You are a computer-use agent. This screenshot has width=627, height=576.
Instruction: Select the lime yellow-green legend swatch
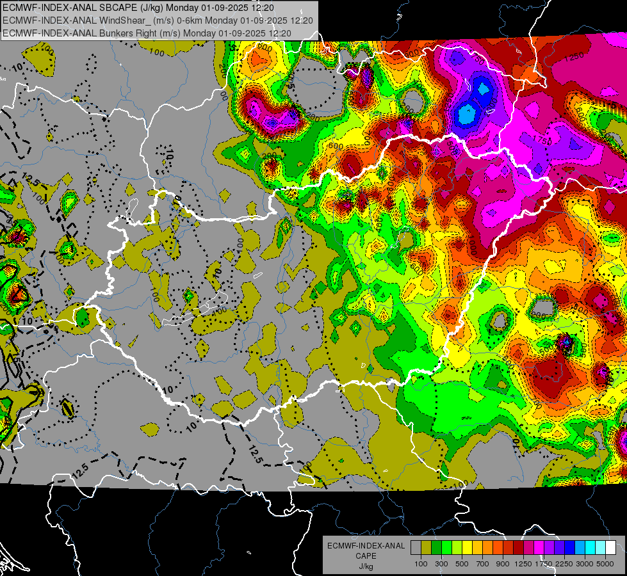[457, 547]
